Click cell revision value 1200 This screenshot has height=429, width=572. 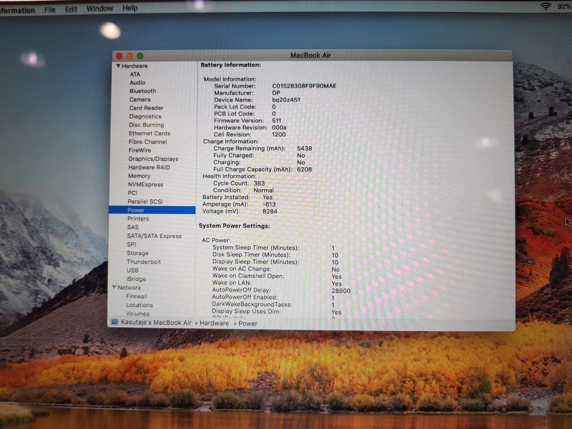(279, 135)
